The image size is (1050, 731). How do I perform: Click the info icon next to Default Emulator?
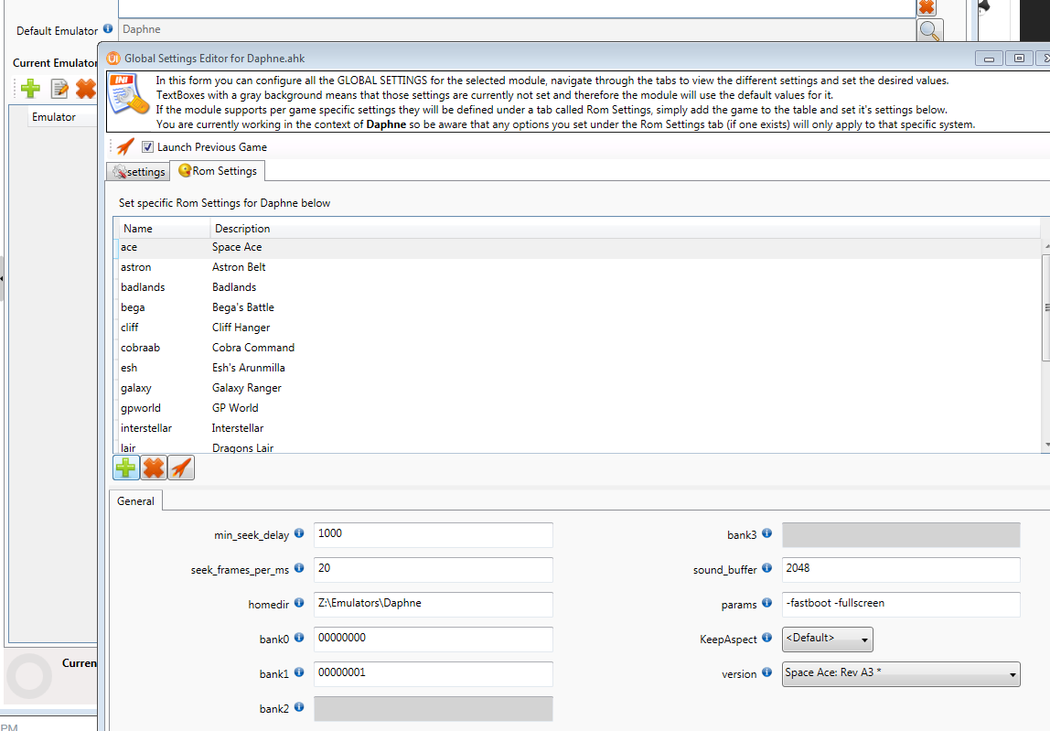tap(108, 28)
